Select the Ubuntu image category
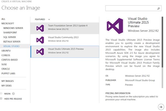Image resolution: width=166 pixels, height=111 pixels. point(6,51)
